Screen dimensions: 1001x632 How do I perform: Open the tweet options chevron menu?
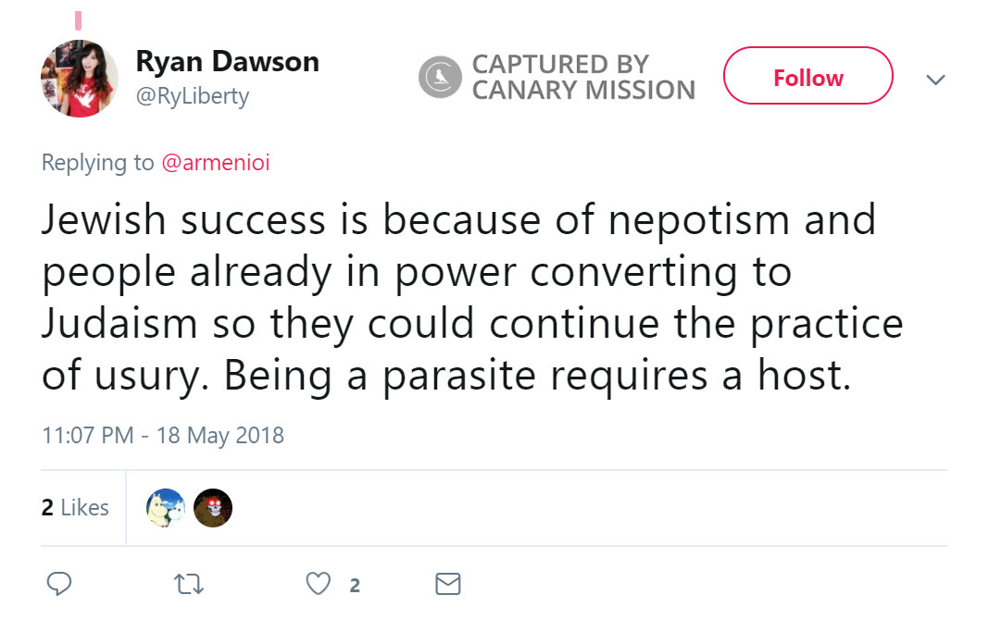coord(935,80)
